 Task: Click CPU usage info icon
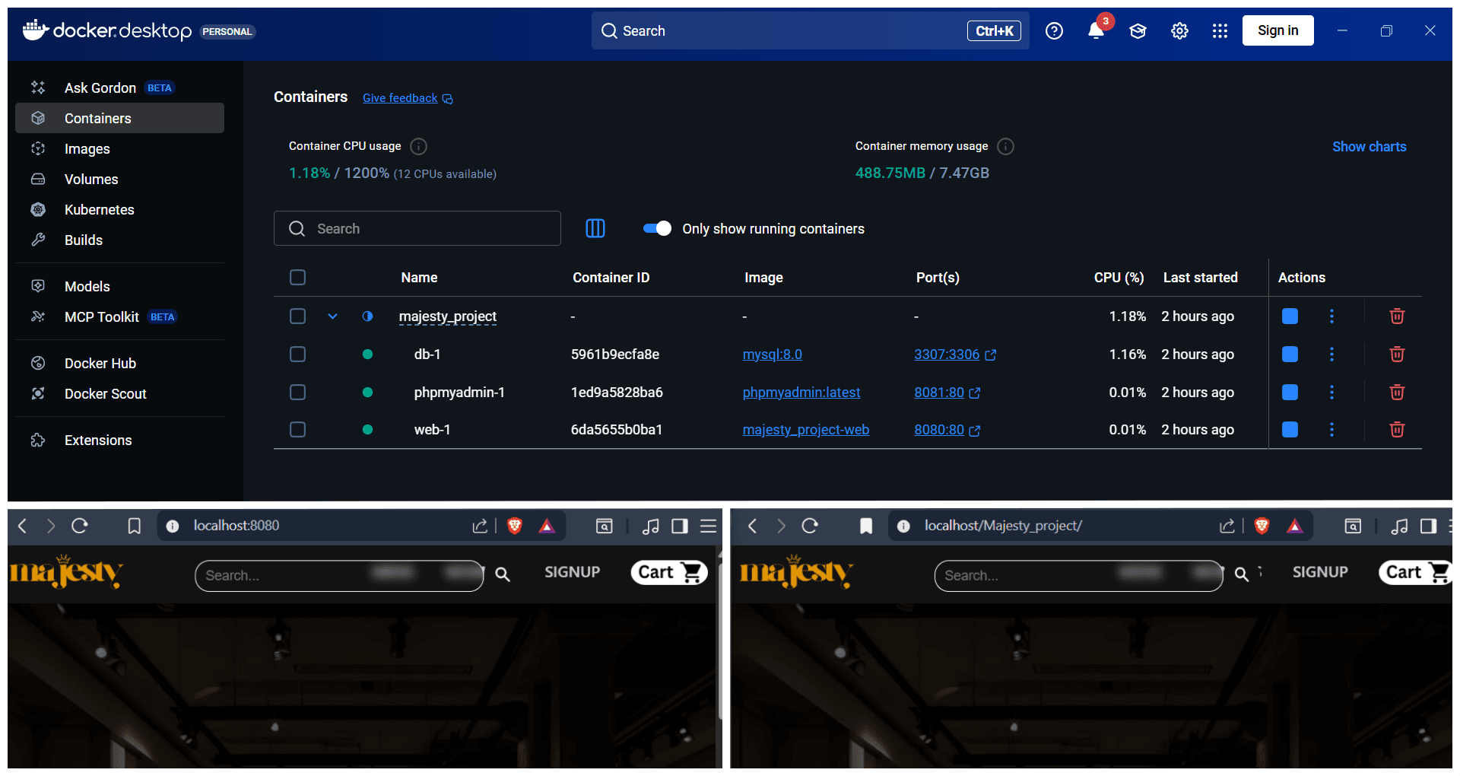(x=418, y=146)
